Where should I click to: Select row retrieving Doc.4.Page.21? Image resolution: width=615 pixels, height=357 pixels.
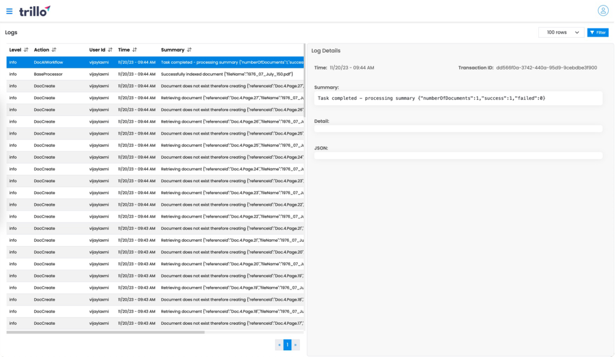pos(155,240)
